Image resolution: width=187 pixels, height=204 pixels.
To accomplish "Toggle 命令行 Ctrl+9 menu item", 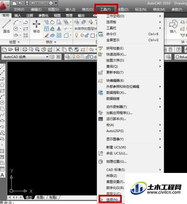I will [x=131, y=34].
